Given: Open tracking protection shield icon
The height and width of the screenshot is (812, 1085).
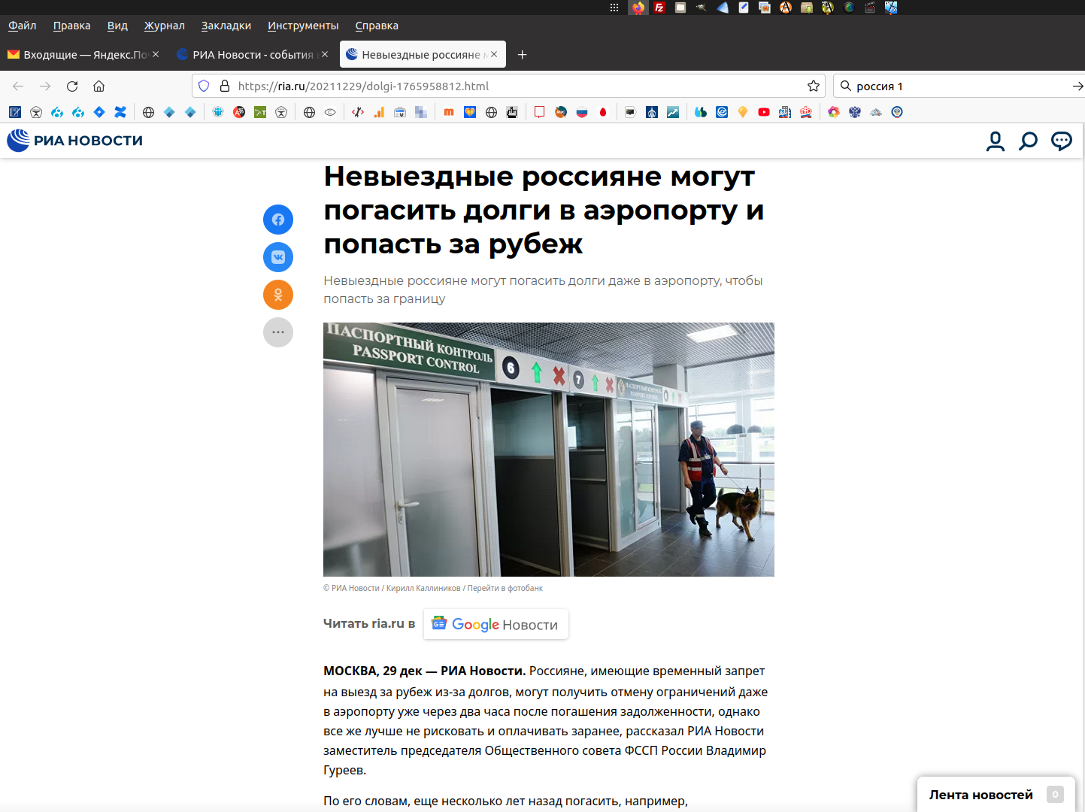Looking at the screenshot, I should pos(204,86).
